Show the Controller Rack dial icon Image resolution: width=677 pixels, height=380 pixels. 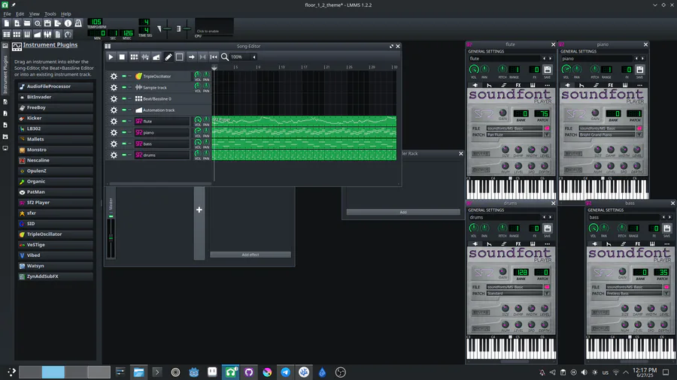(68, 34)
